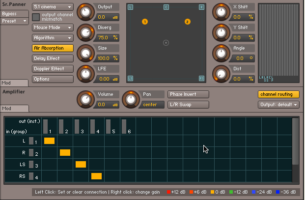The image size is (305, 200).
Task: Click the Angle knob
Action: [x=221, y=53]
